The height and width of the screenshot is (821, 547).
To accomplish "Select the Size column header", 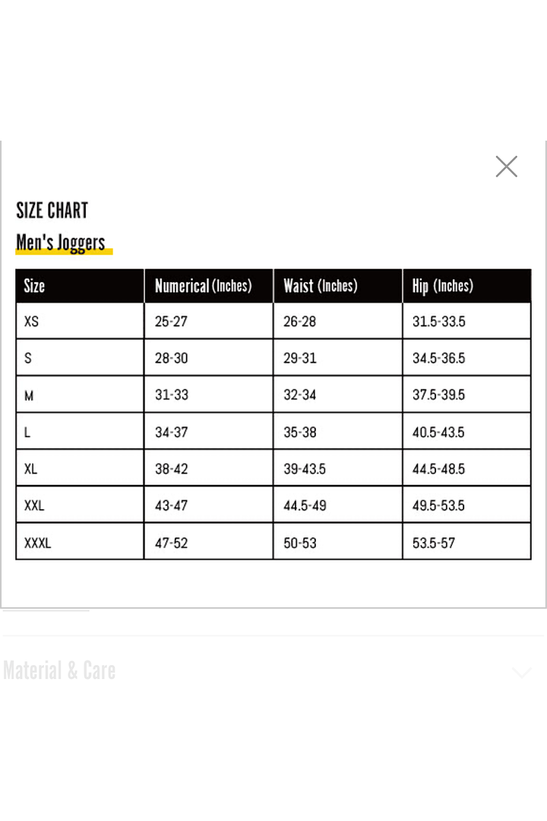I will click(34, 286).
